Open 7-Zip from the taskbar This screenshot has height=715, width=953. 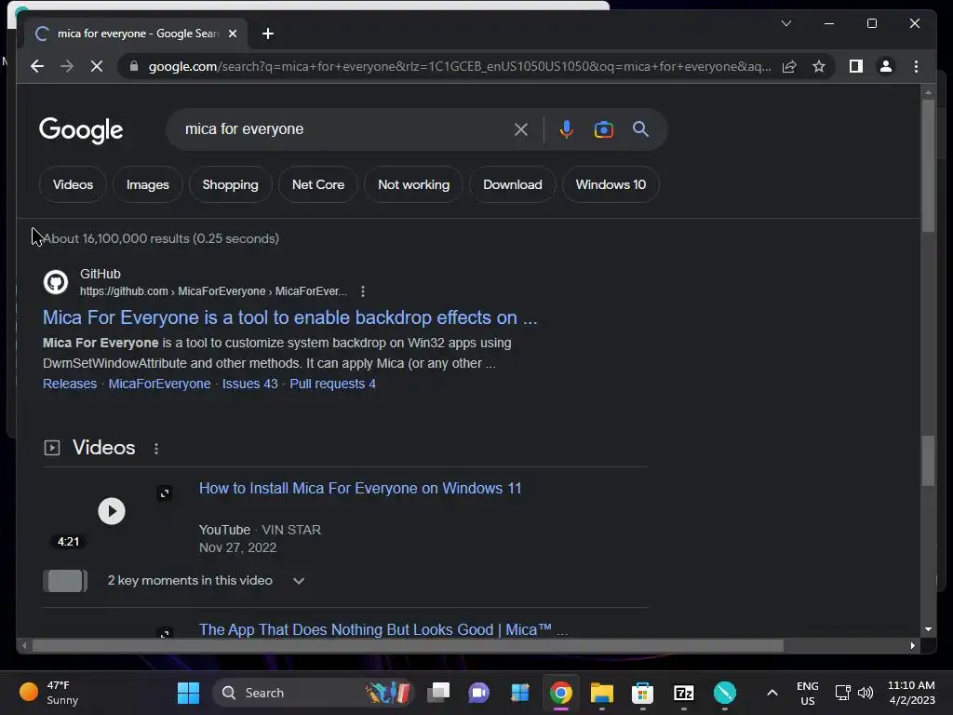click(684, 693)
